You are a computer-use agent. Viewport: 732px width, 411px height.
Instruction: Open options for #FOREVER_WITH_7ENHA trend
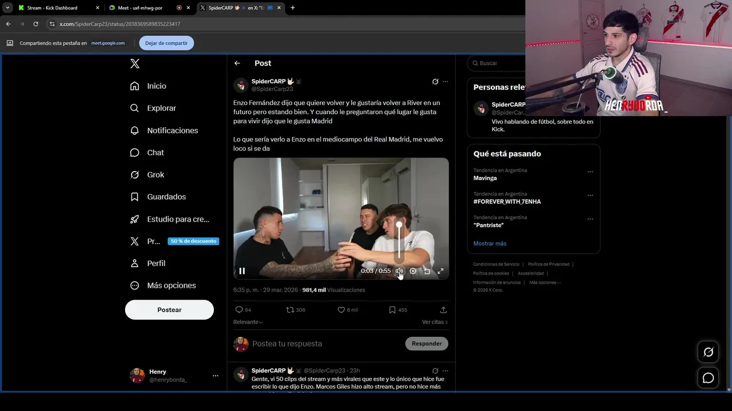tap(590, 195)
